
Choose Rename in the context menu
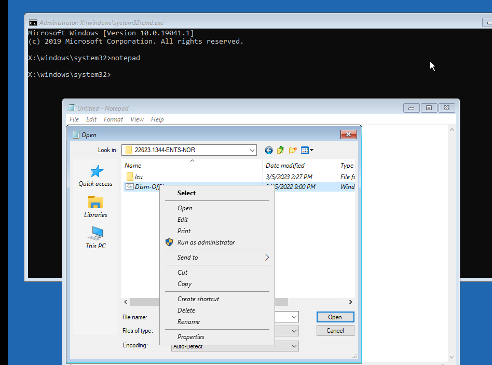pos(217,322)
